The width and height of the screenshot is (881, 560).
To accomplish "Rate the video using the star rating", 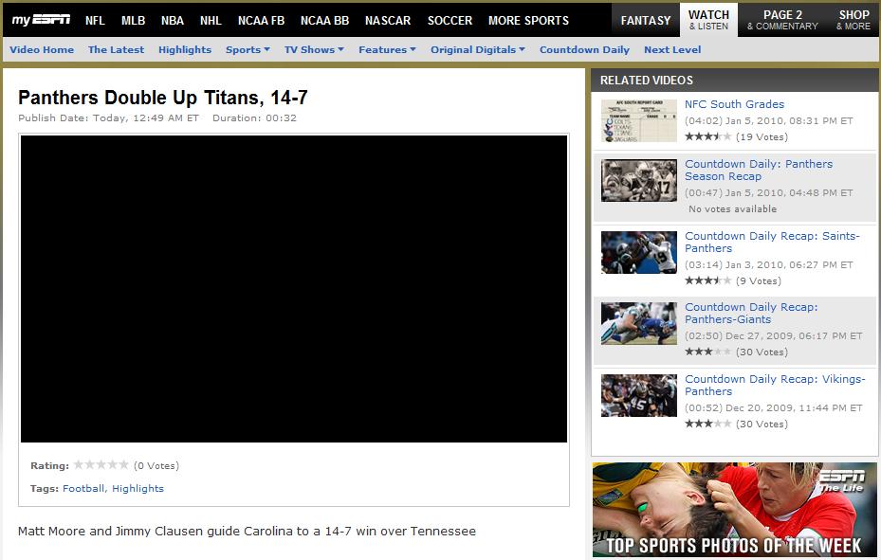I will 101,464.
